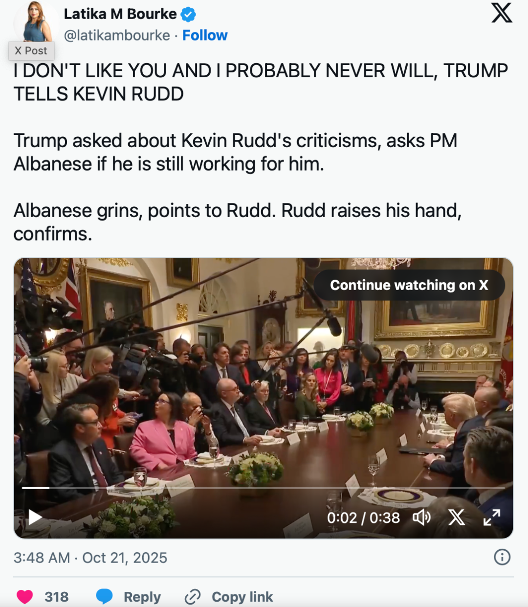Image resolution: width=528 pixels, height=607 pixels.
Task: Follow Latika M Bourke
Action: (205, 35)
